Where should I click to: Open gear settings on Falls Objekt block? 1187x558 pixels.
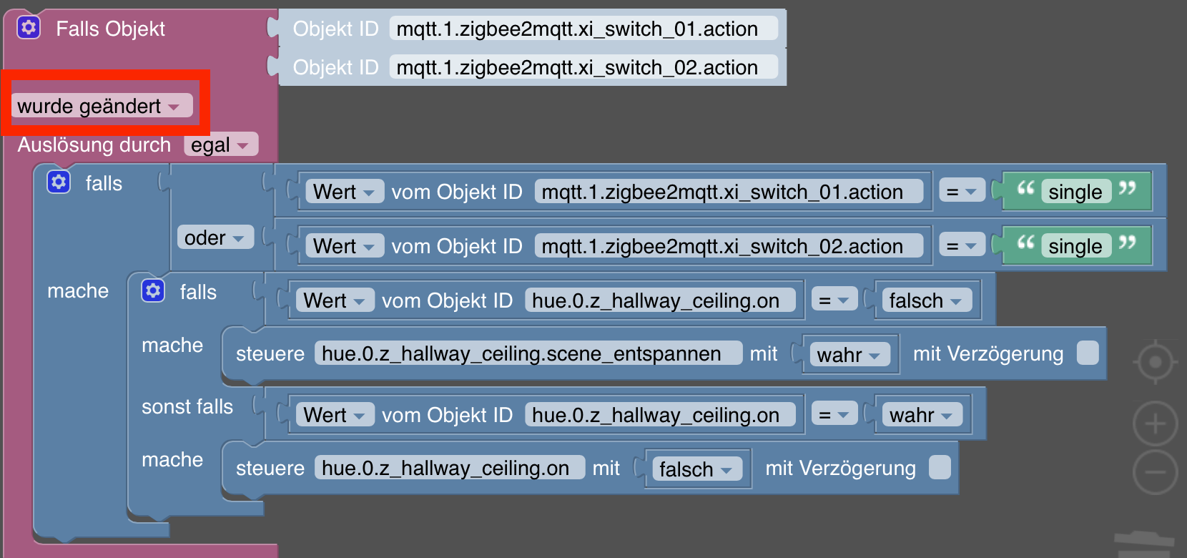click(29, 28)
